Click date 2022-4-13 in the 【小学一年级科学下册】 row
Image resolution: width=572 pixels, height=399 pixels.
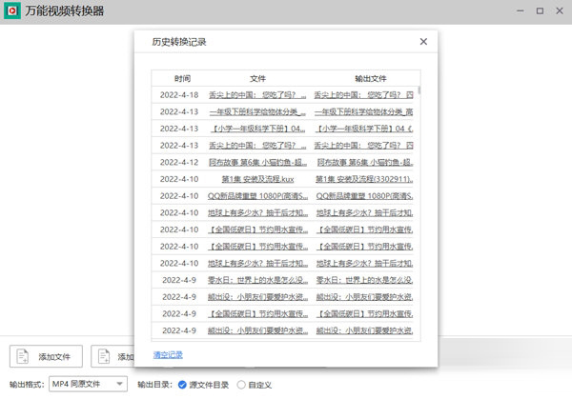179,129
